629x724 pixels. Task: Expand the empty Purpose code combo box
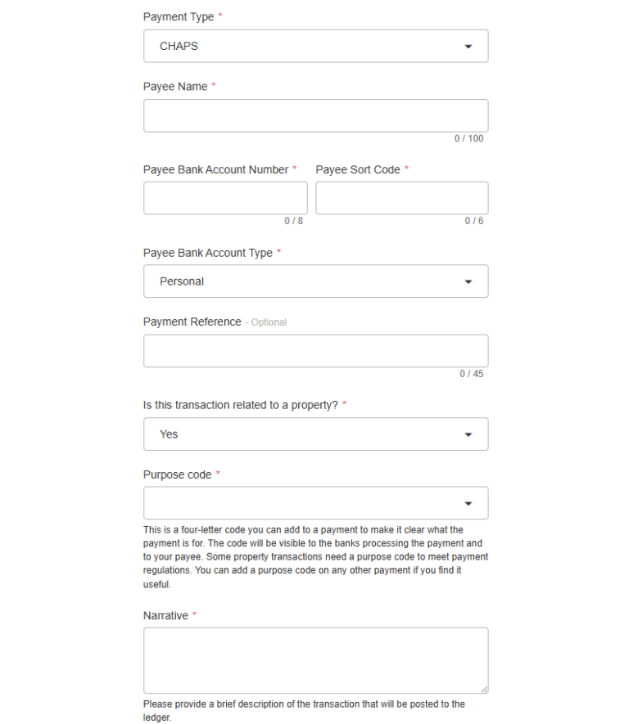(303, 503)
